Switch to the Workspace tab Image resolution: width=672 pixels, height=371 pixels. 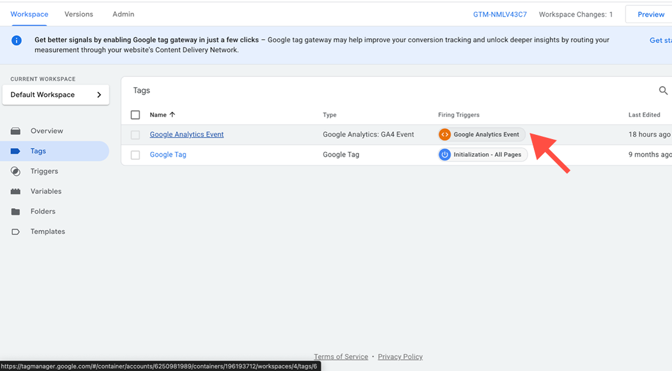(29, 14)
